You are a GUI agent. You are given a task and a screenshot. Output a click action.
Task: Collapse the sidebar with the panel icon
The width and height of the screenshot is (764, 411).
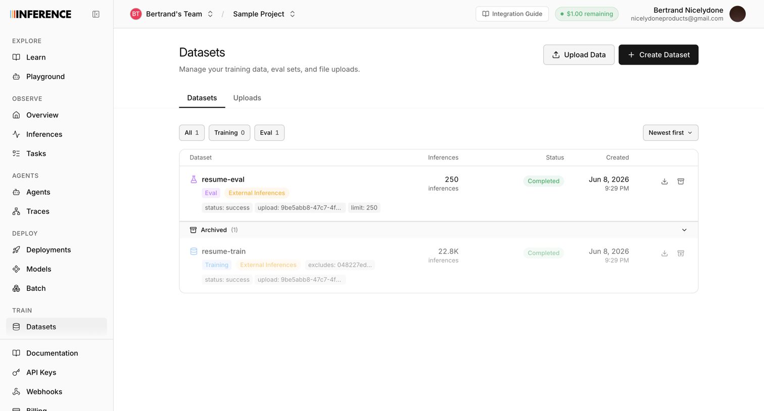click(x=96, y=14)
